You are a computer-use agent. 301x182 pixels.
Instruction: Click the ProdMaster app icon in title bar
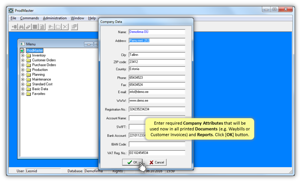(11, 11)
